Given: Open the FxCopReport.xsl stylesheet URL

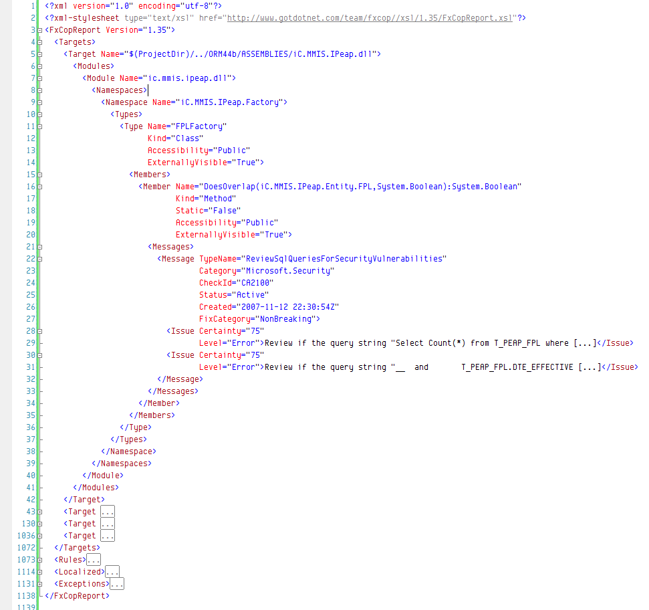Looking at the screenshot, I should tap(370, 18).
